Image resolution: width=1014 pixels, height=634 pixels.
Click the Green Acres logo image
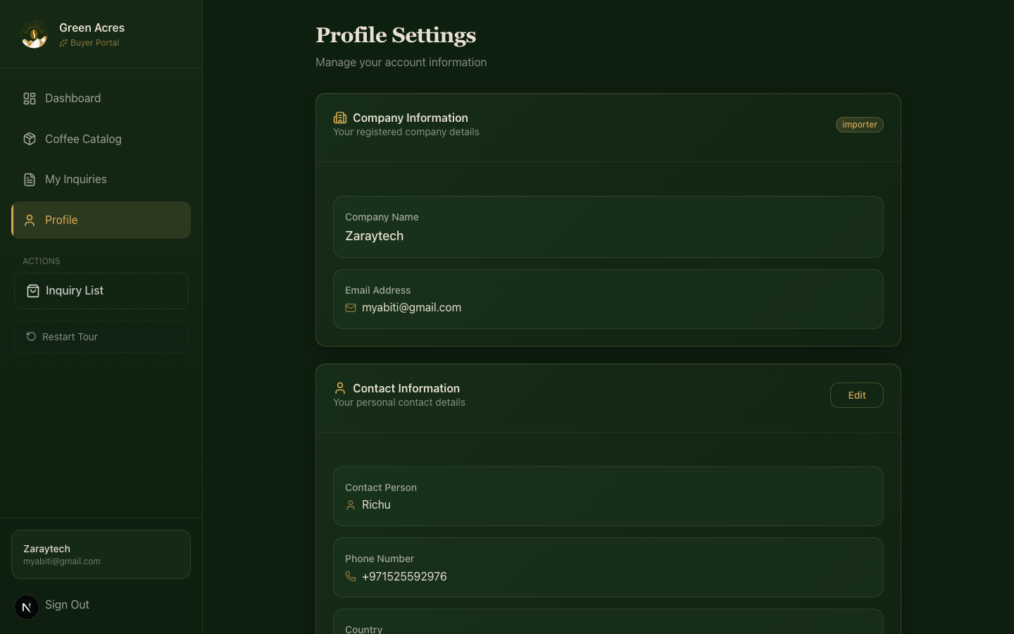click(x=34, y=34)
